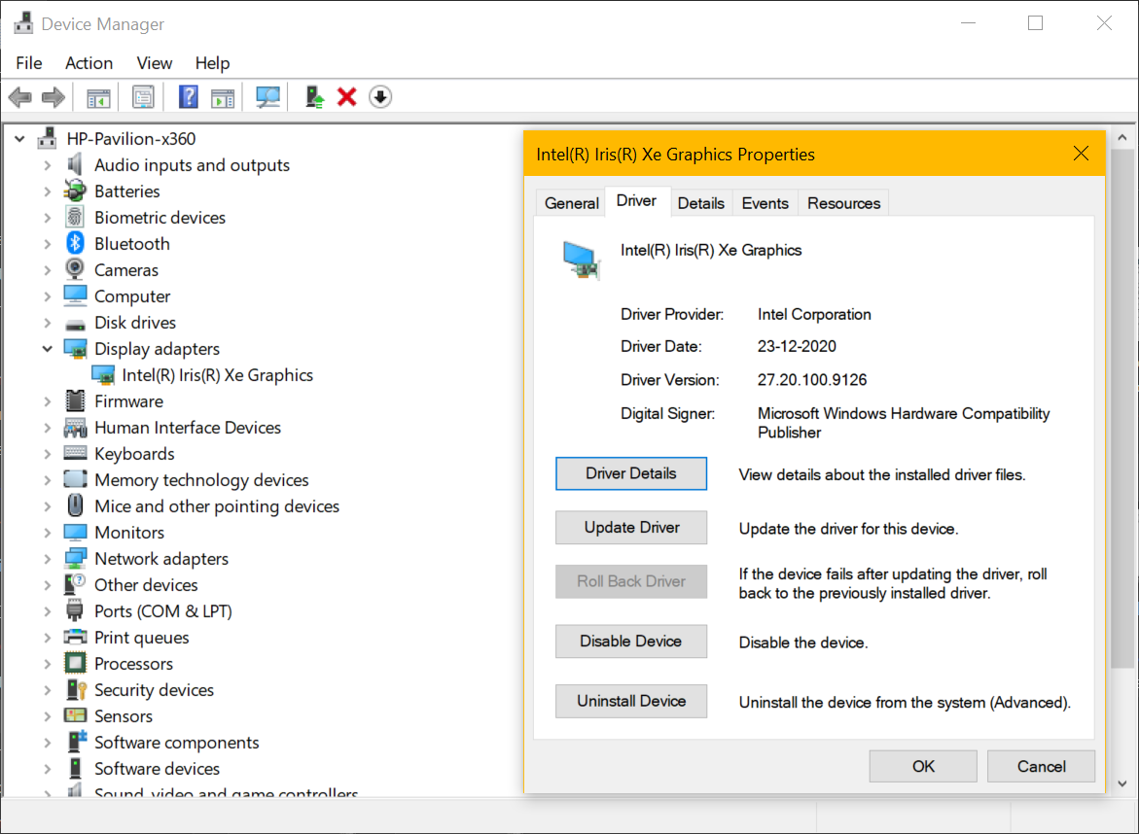Click the Keyboards category icon
Viewport: 1139px width, 834px height.
[75, 453]
